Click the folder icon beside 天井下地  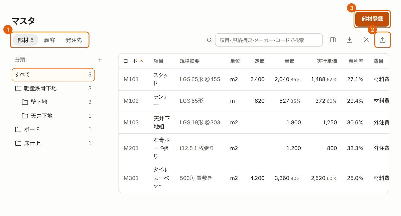tap(25, 116)
